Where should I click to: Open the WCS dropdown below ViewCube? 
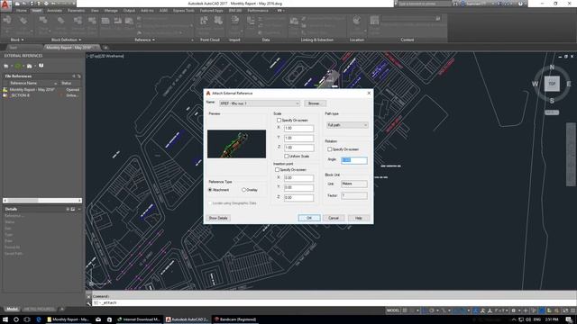tap(552, 112)
